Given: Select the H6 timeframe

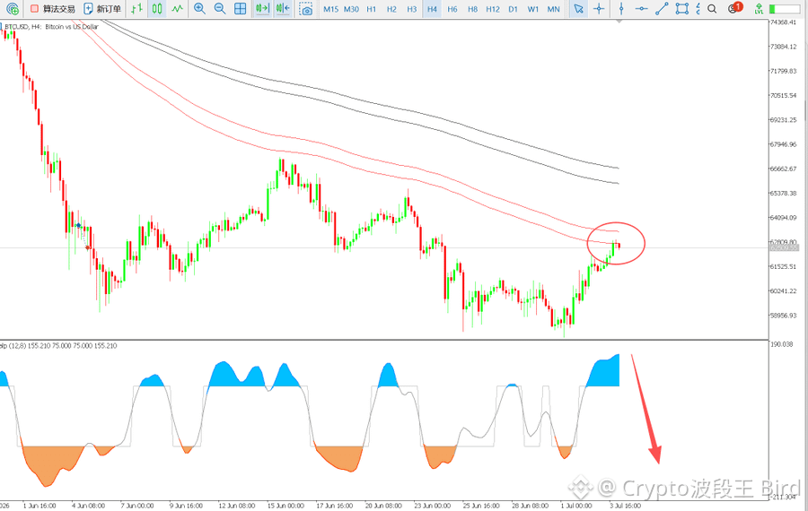Looking at the screenshot, I should (x=452, y=9).
